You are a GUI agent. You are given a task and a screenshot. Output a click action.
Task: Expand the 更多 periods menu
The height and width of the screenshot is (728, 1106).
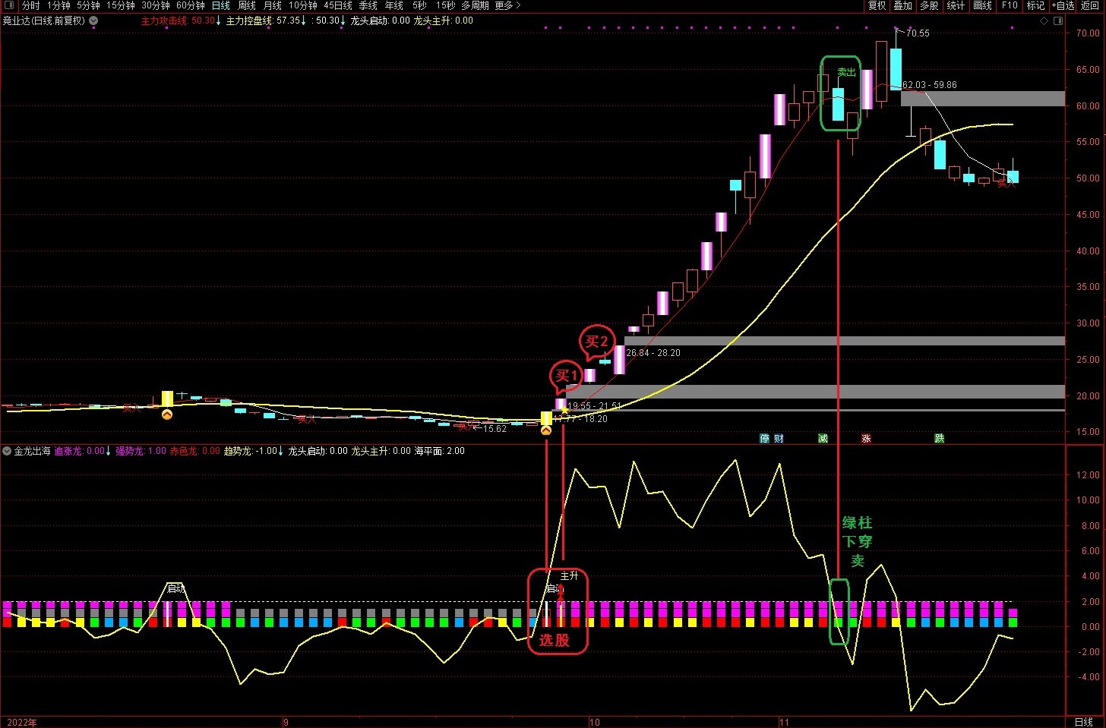(507, 5)
